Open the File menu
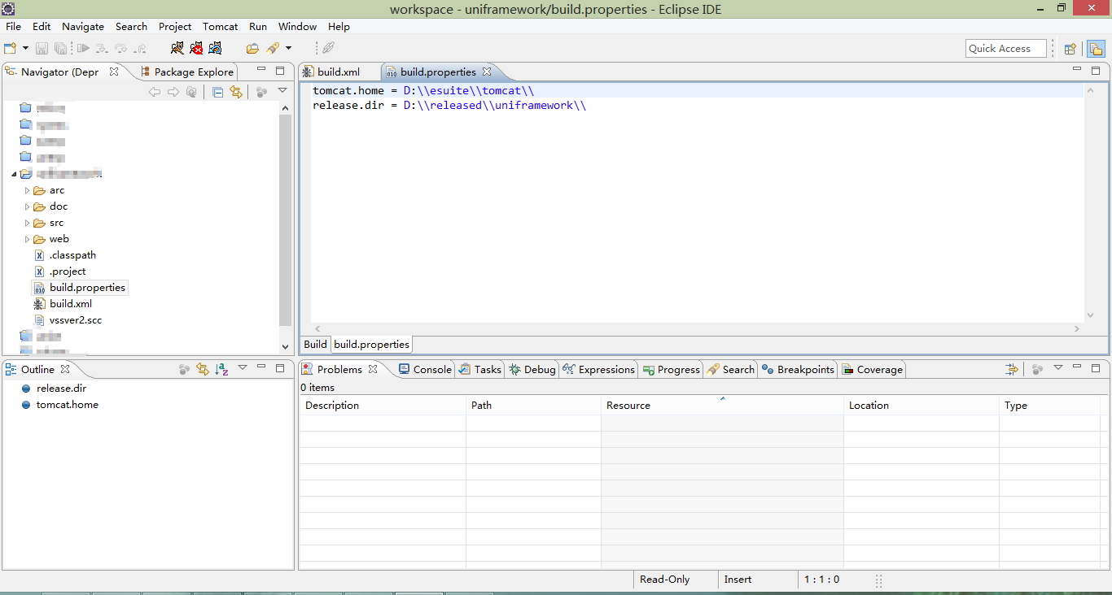Screen dimensions: 1112x595 [x=13, y=27]
